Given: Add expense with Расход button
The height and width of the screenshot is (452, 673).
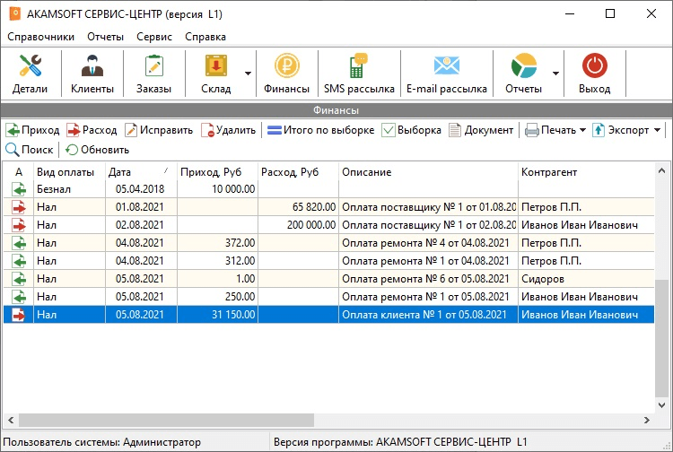Looking at the screenshot, I should pyautogui.click(x=92, y=130).
